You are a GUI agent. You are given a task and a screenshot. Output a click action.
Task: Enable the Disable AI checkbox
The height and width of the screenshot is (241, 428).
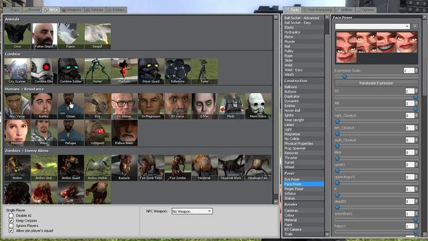pos(11,216)
